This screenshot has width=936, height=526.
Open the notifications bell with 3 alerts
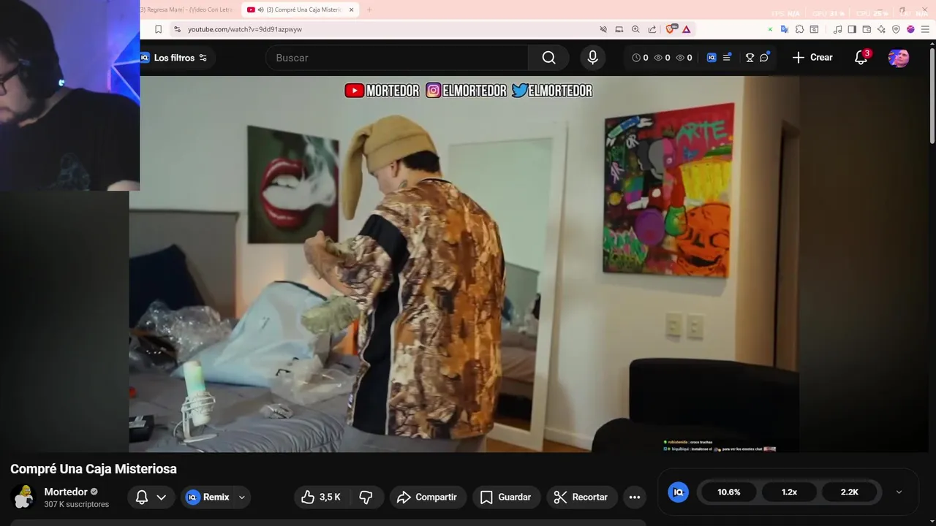tap(861, 58)
